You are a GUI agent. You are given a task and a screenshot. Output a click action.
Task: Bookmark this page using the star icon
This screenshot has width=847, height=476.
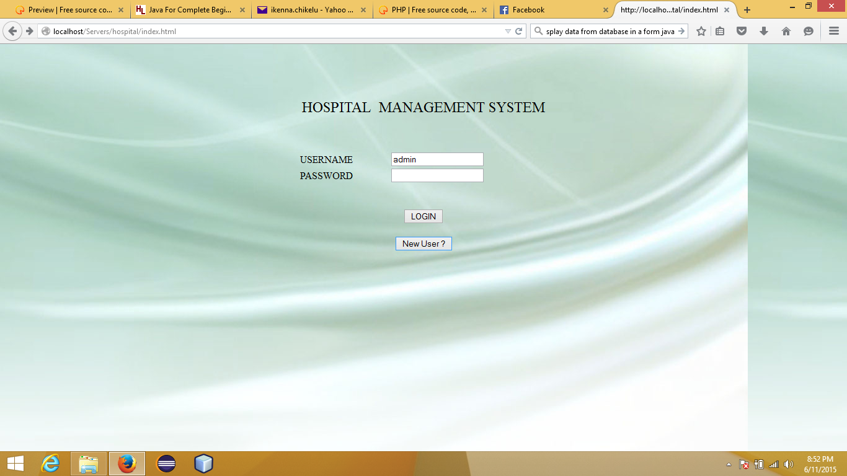[x=701, y=30]
